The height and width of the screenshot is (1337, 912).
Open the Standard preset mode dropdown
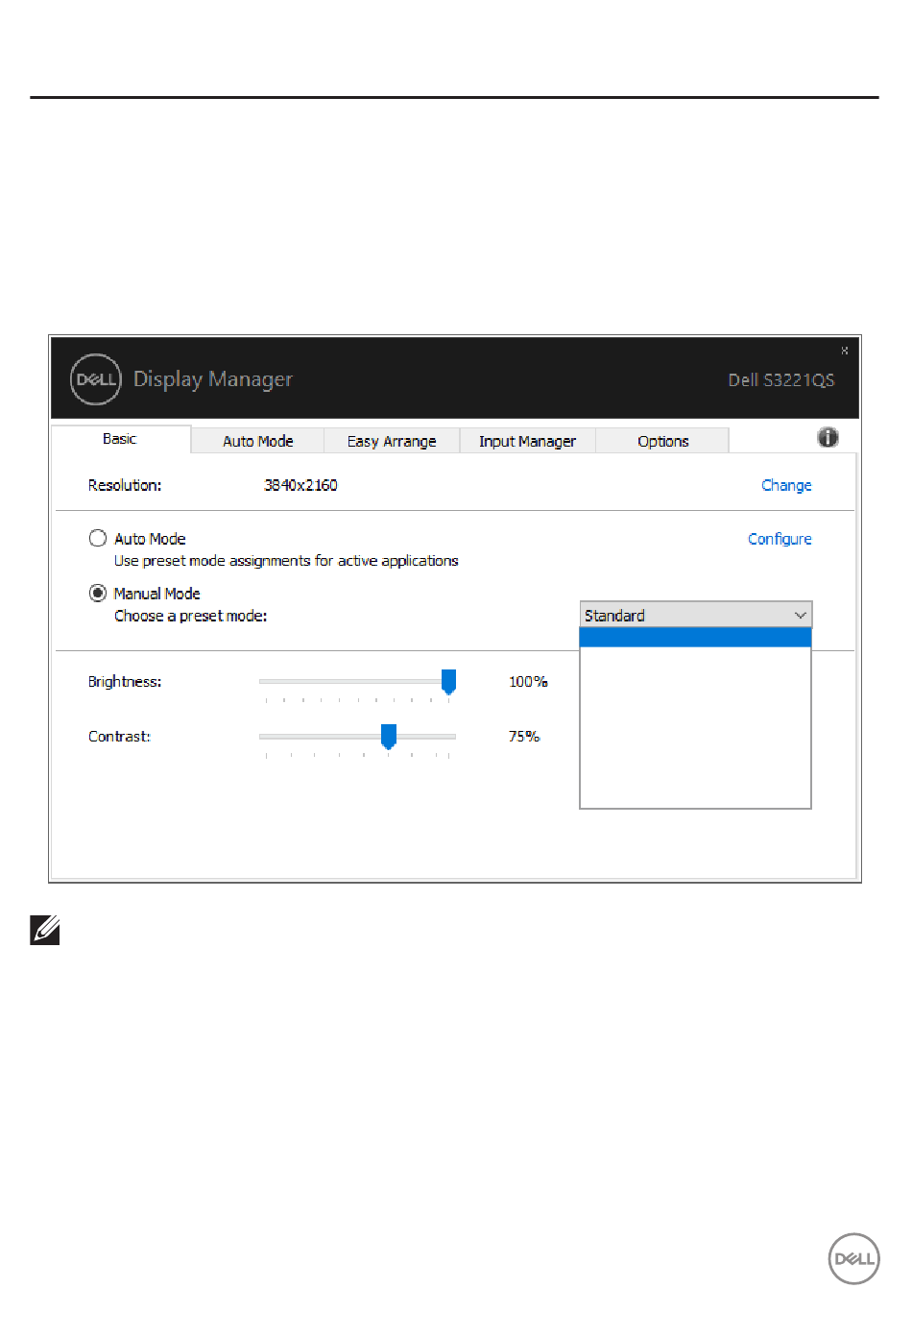pyautogui.click(x=696, y=615)
